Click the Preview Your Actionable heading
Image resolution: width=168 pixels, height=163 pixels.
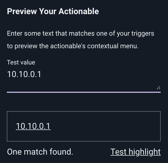click(53, 11)
